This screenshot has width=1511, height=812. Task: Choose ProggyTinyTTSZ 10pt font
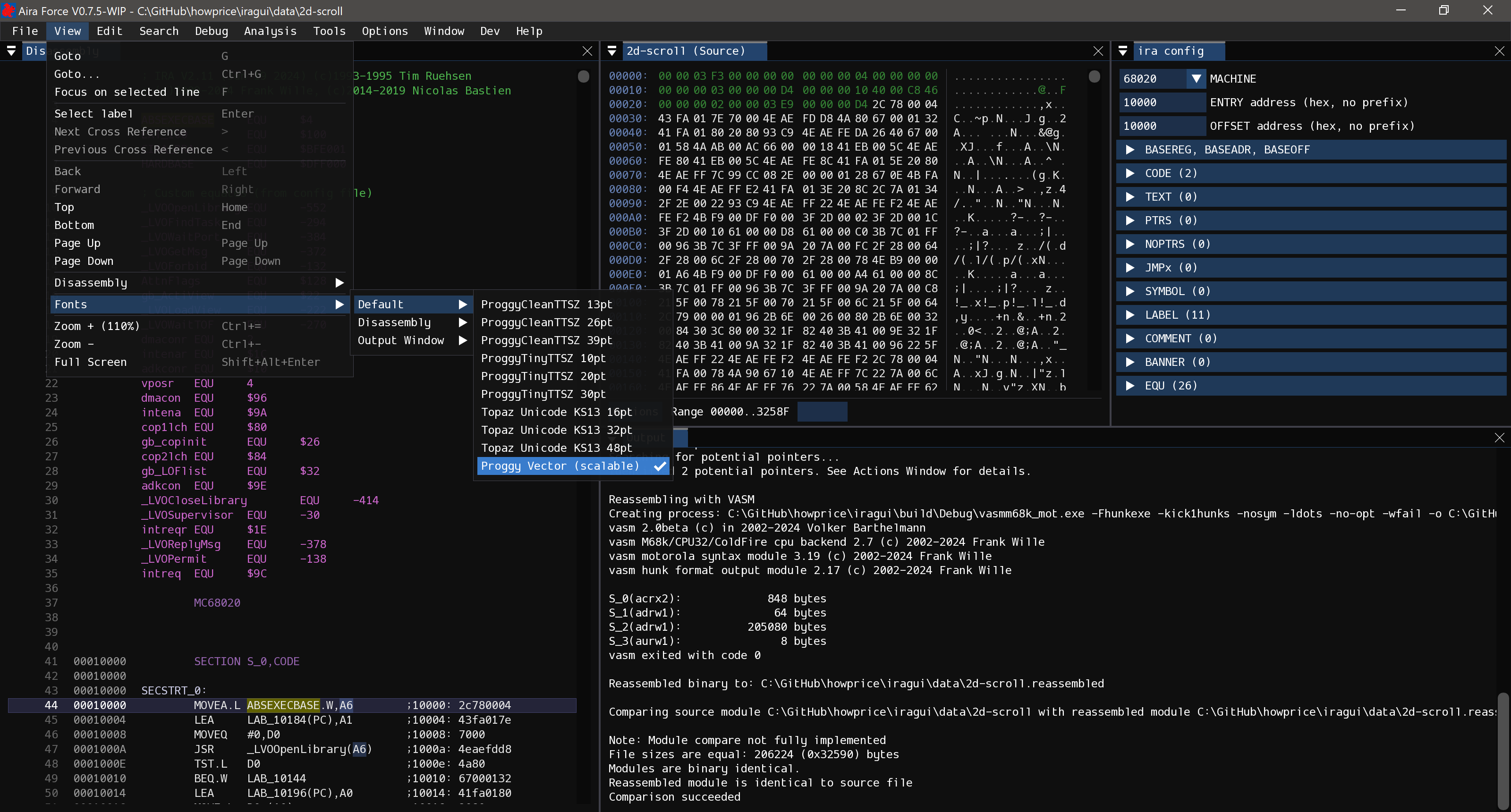point(573,358)
